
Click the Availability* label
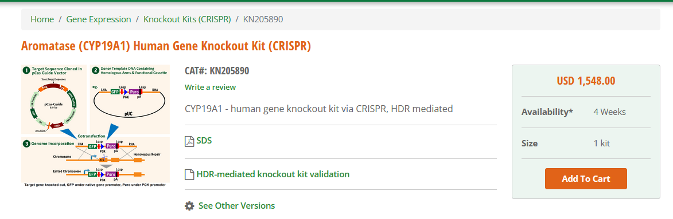point(547,112)
